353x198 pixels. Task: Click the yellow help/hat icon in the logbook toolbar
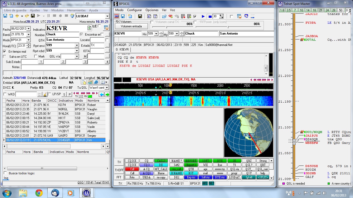point(72,16)
